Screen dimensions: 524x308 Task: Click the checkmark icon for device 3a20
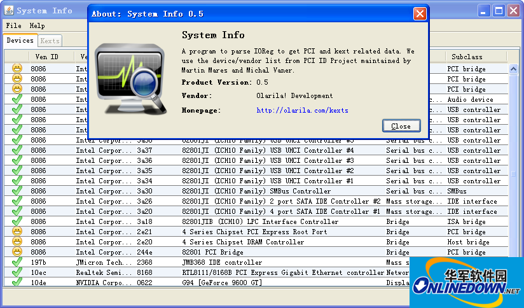(17, 211)
